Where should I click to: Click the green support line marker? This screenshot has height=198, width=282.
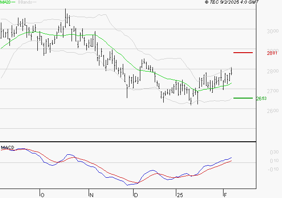coord(243,98)
